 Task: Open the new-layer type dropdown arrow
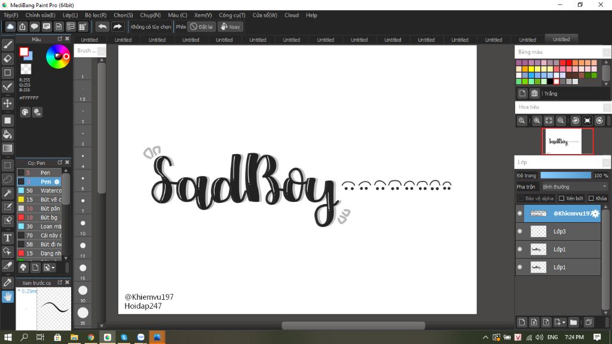(564, 322)
